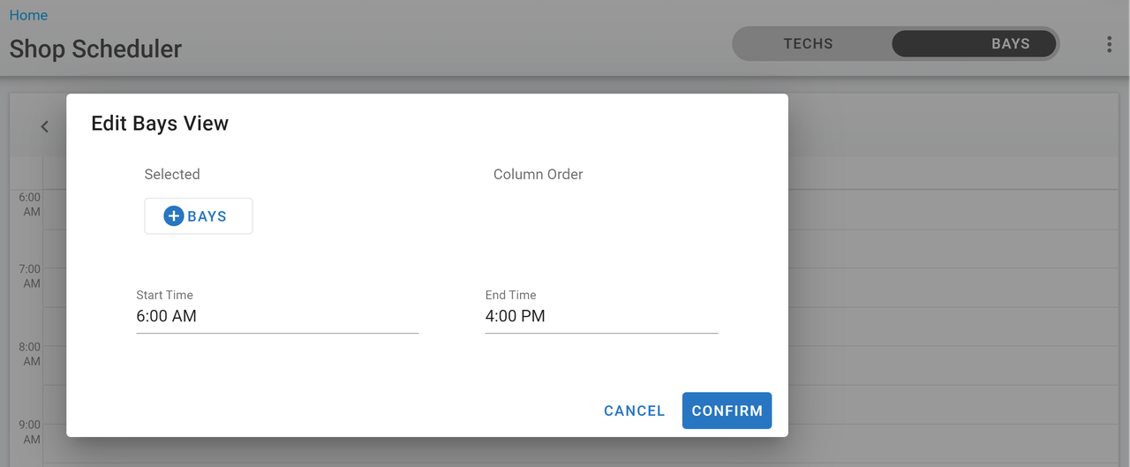The height and width of the screenshot is (467, 1130).
Task: Open the three-dot more options menu
Action: click(1109, 44)
